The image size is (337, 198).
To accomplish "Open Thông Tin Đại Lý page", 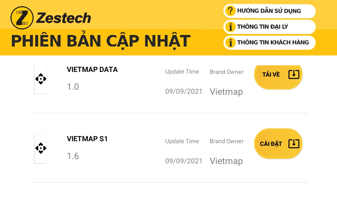I will pos(262,27).
